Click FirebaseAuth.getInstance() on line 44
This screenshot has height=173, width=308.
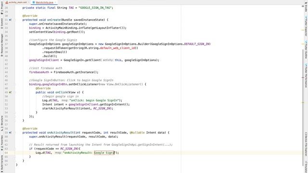pos(76,72)
